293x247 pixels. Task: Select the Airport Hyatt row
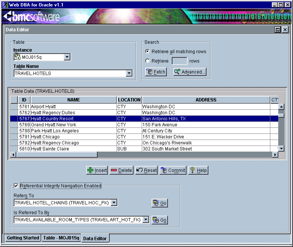pos(144,107)
